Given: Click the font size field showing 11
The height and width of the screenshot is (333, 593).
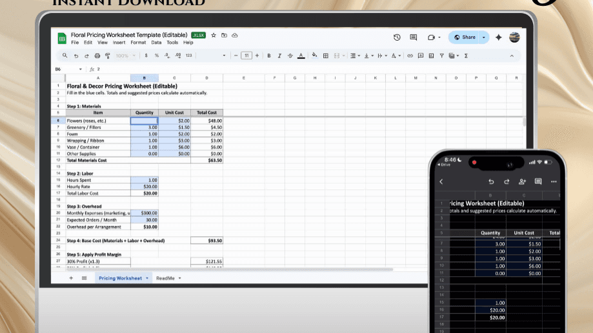Looking at the screenshot, I should click(246, 55).
